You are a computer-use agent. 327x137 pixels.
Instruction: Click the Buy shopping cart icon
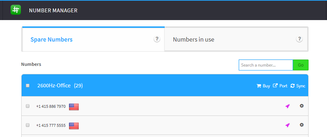(x=259, y=86)
